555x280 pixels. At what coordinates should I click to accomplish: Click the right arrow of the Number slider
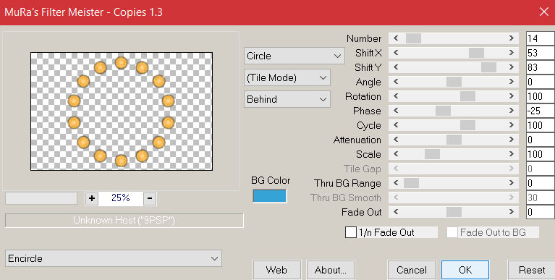click(x=512, y=38)
